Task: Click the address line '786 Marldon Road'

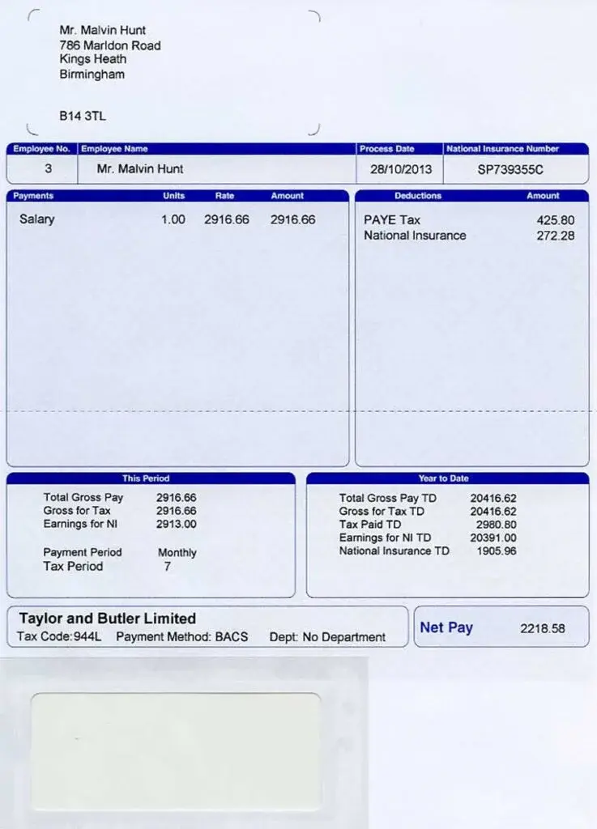Action: tap(110, 45)
